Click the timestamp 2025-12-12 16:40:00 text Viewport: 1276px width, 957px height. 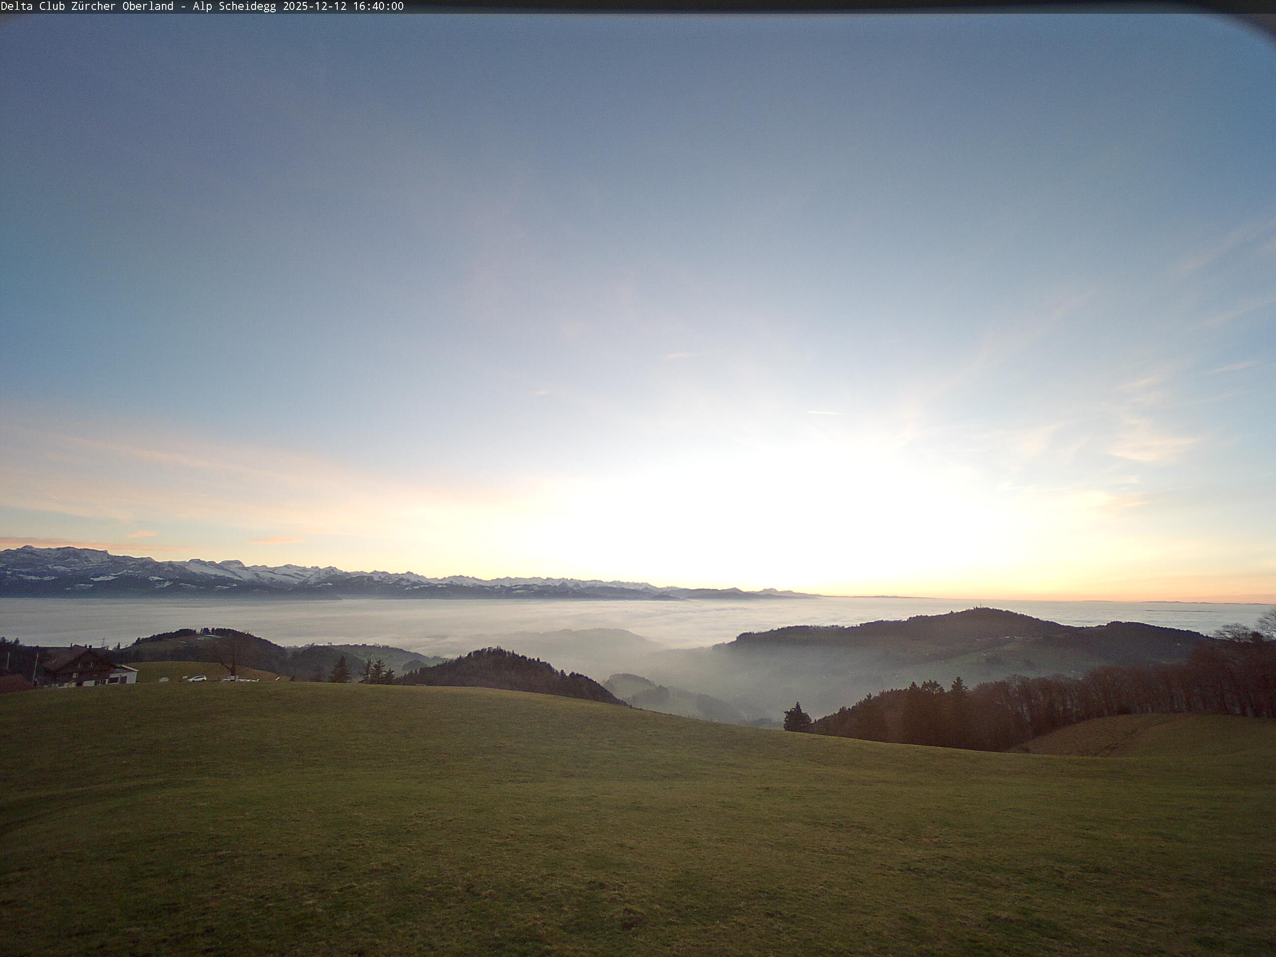tap(343, 6)
